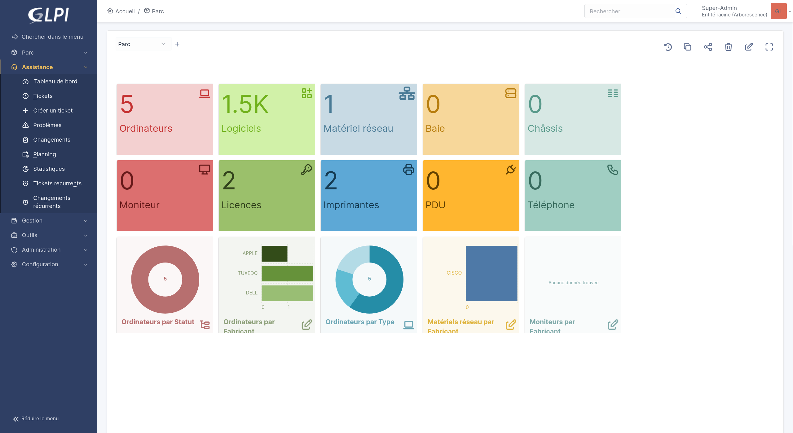Expand the Configuration menu section
This screenshot has width=793, height=433.
click(49, 264)
